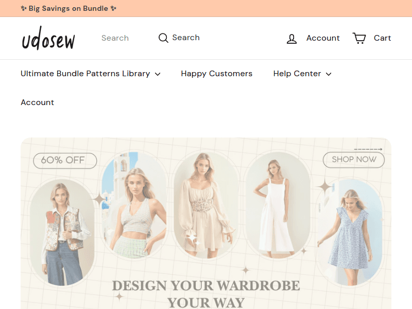Click the Big Savings on Bundle announcement

coord(68,8)
